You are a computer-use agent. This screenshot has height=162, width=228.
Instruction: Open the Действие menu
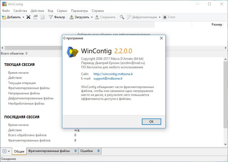pyautogui.click(x=37, y=11)
